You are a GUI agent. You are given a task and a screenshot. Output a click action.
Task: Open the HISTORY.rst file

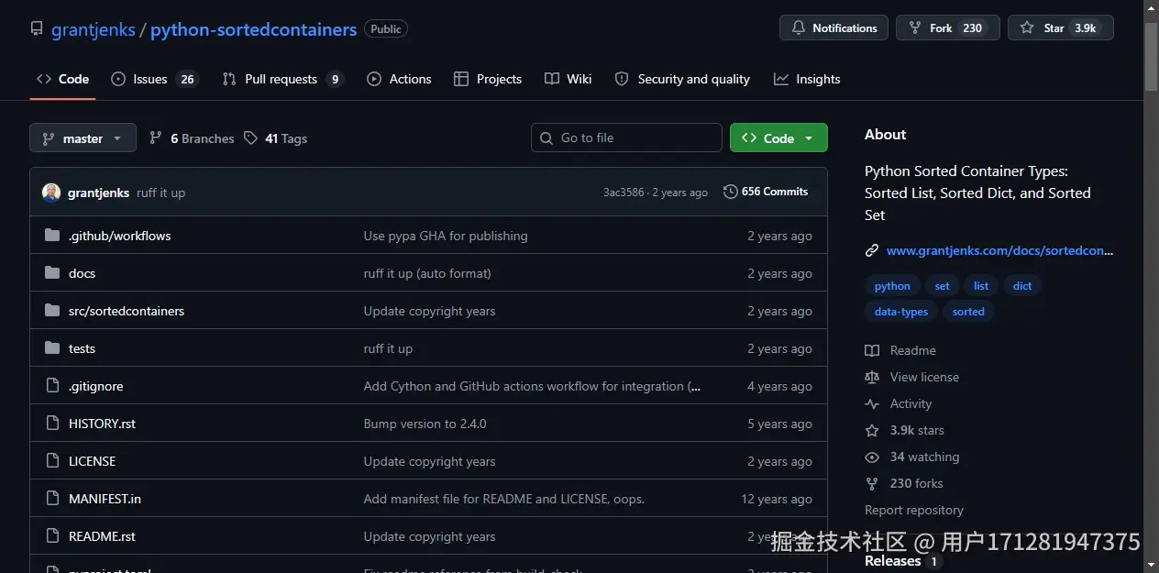click(102, 424)
